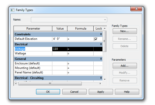Click the Default Elevation value 4' 0"
Viewport: 155px width, 105px height.
pos(60,39)
